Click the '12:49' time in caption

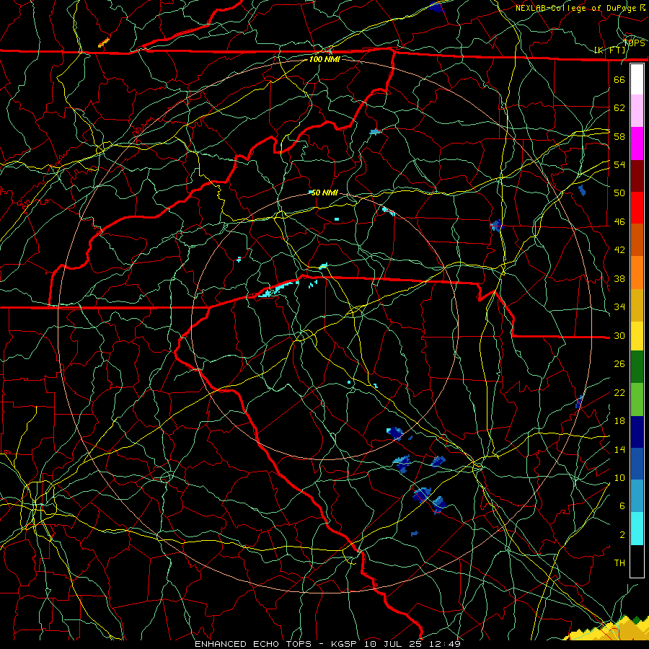[445, 644]
